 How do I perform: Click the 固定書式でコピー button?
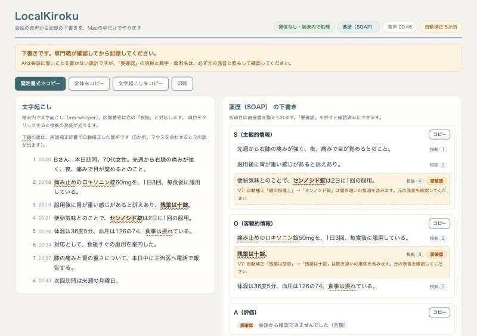click(40, 84)
